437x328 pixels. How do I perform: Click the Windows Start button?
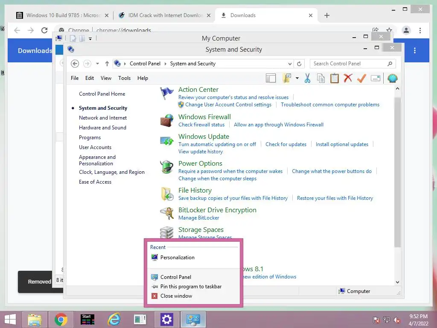pos(10,319)
